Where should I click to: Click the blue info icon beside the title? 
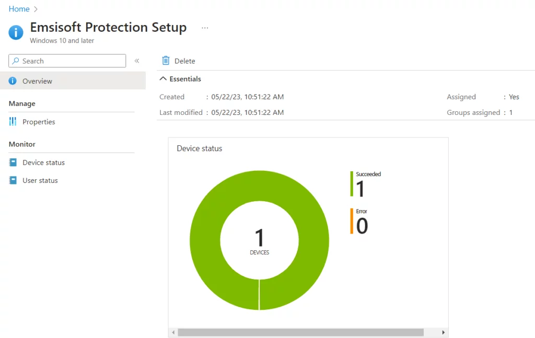tap(16, 32)
